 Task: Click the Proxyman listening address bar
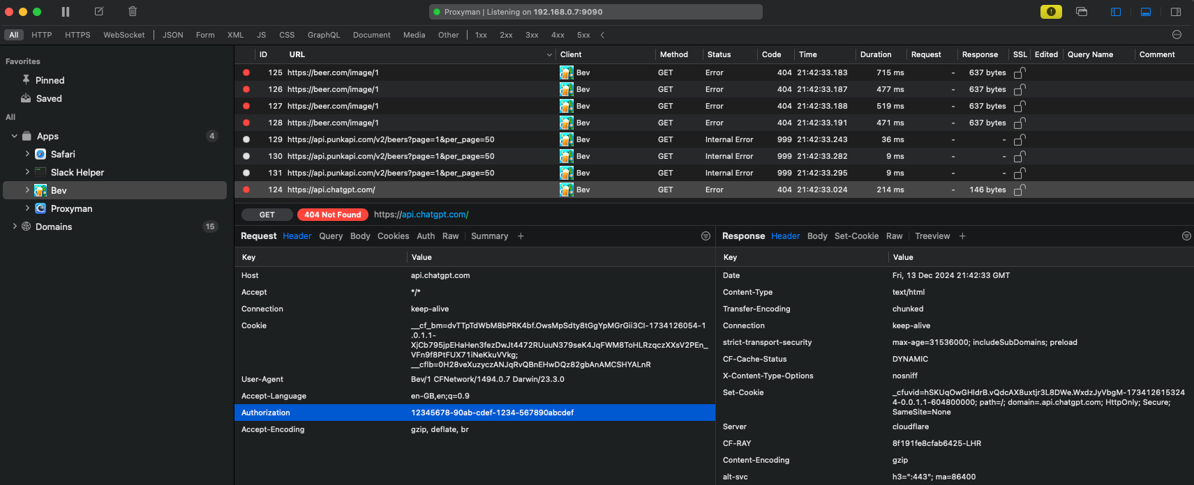point(596,12)
